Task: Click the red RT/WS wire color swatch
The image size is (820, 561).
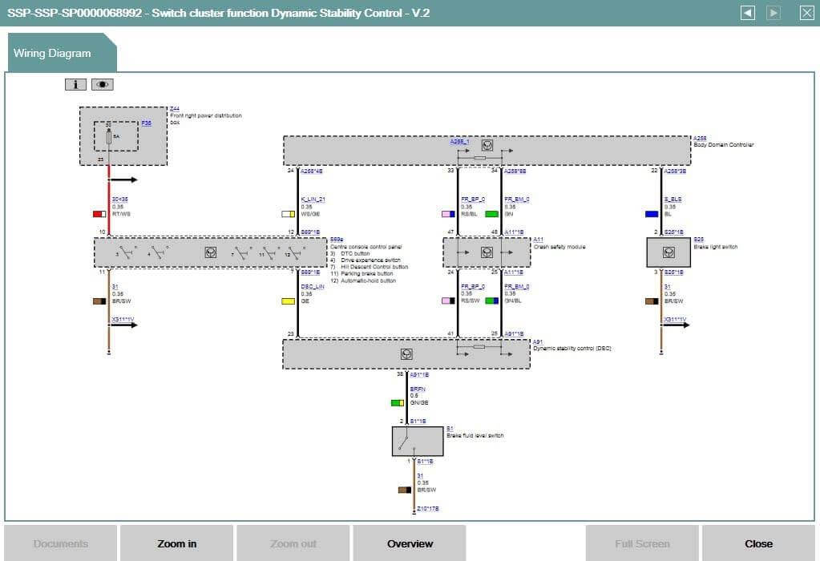Action: (99, 214)
